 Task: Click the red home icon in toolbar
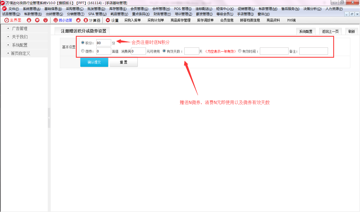(78, 20)
